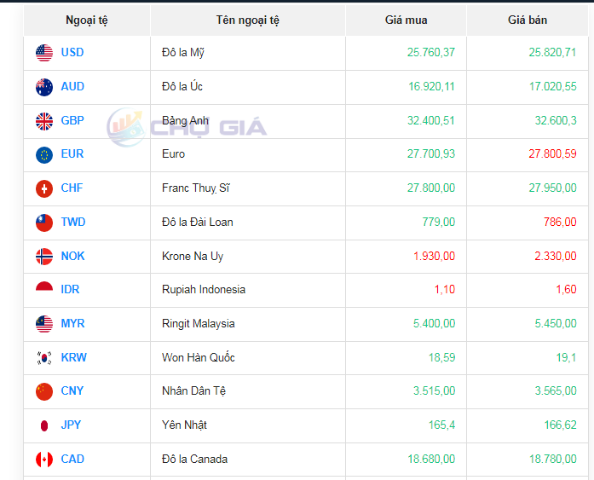Open the CAD currency link

[72, 460]
